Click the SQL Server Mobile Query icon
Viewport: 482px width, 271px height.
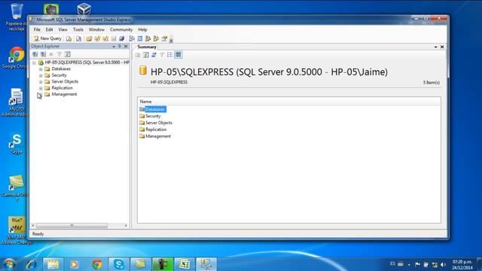[78, 38]
